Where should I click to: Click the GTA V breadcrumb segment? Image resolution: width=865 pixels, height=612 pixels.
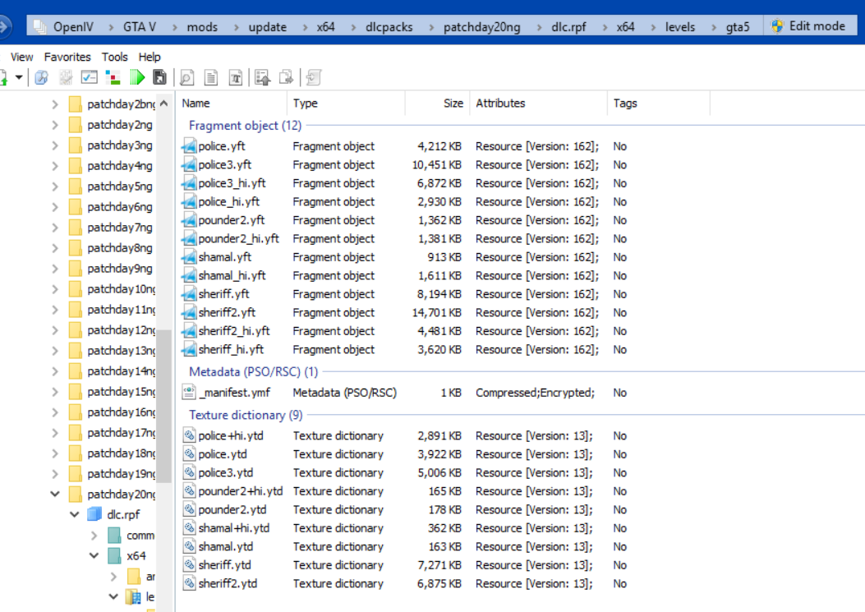point(140,27)
